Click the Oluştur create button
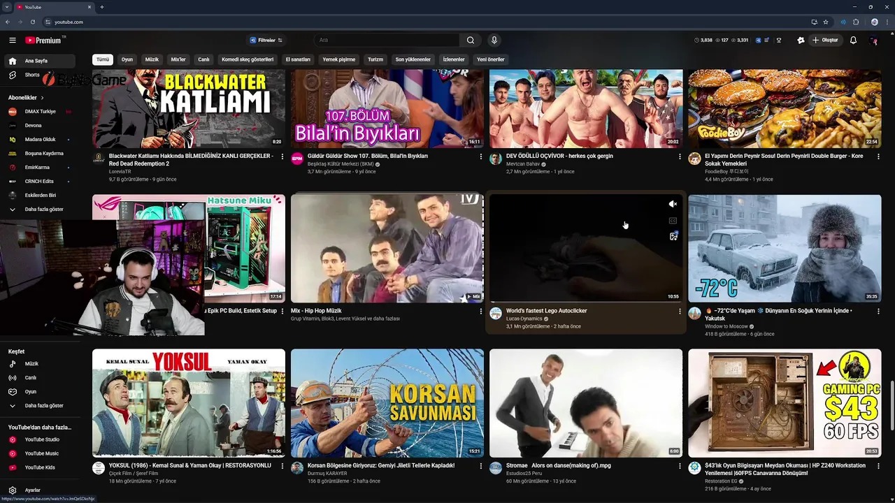Screen dimensions: 895x503 pos(825,41)
